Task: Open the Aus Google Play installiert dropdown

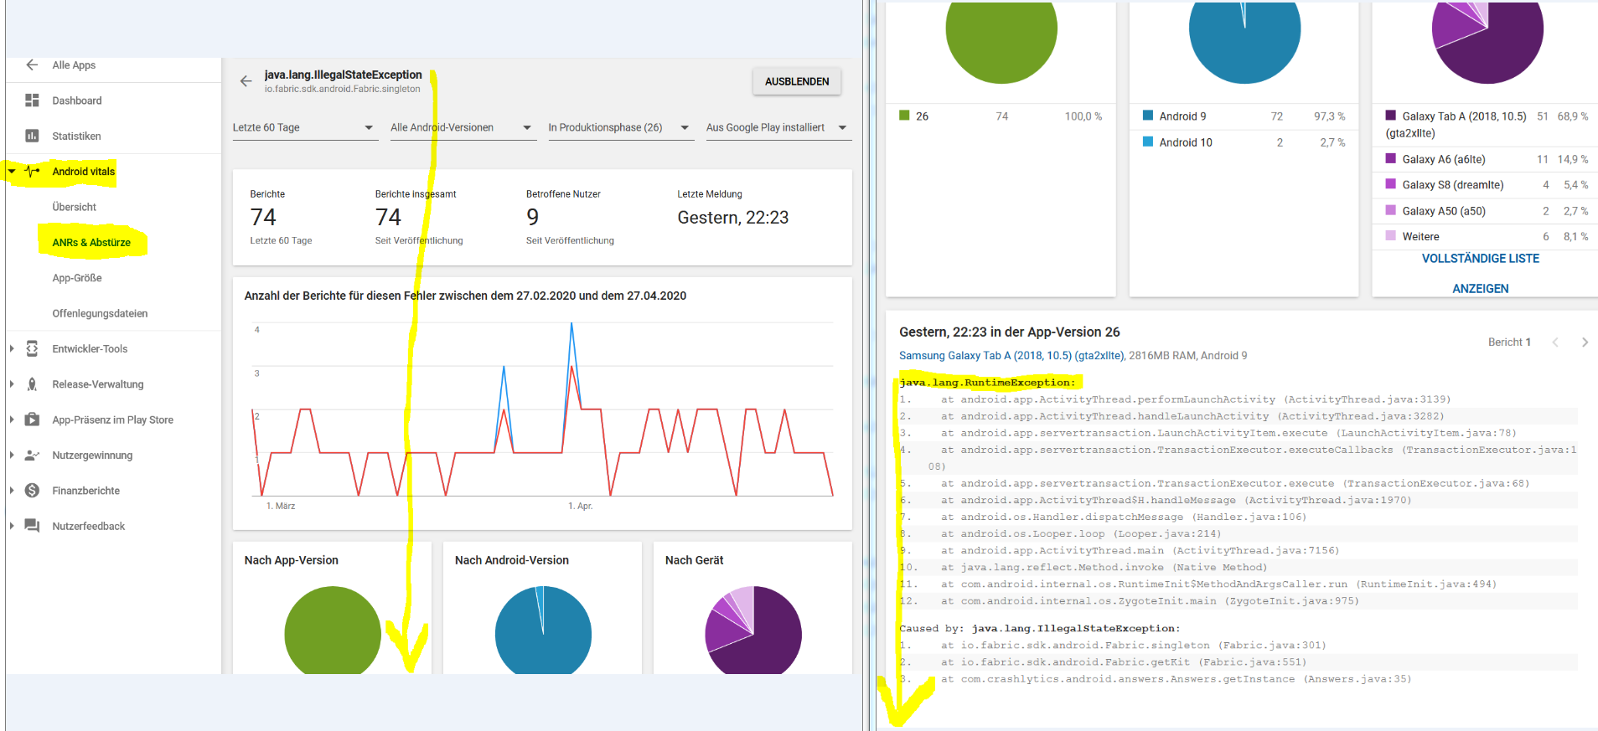Action: point(777,128)
